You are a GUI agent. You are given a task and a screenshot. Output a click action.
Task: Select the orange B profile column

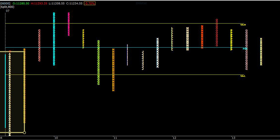click(x=24, y=86)
